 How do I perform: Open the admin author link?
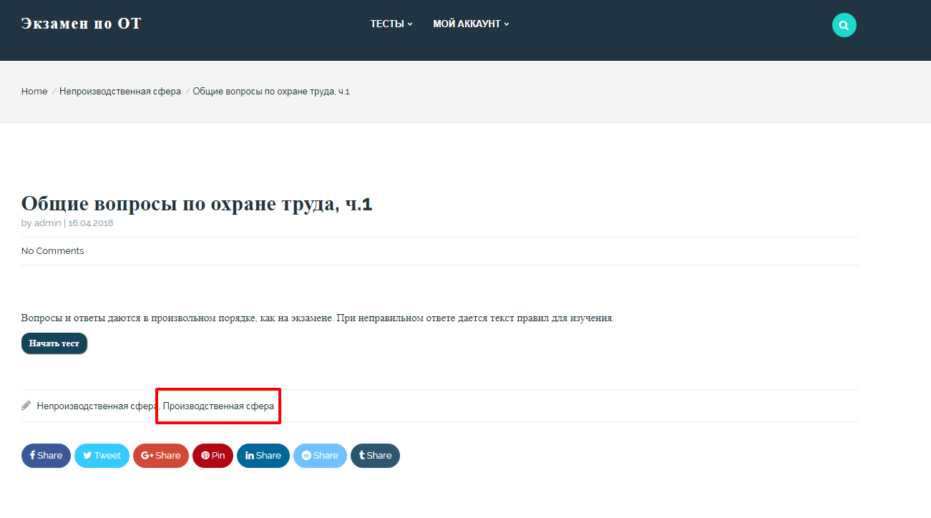tap(48, 223)
